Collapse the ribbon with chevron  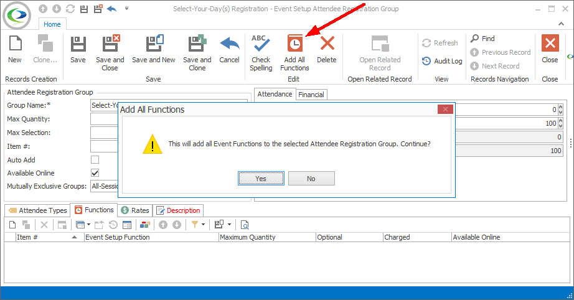pyautogui.click(x=561, y=24)
